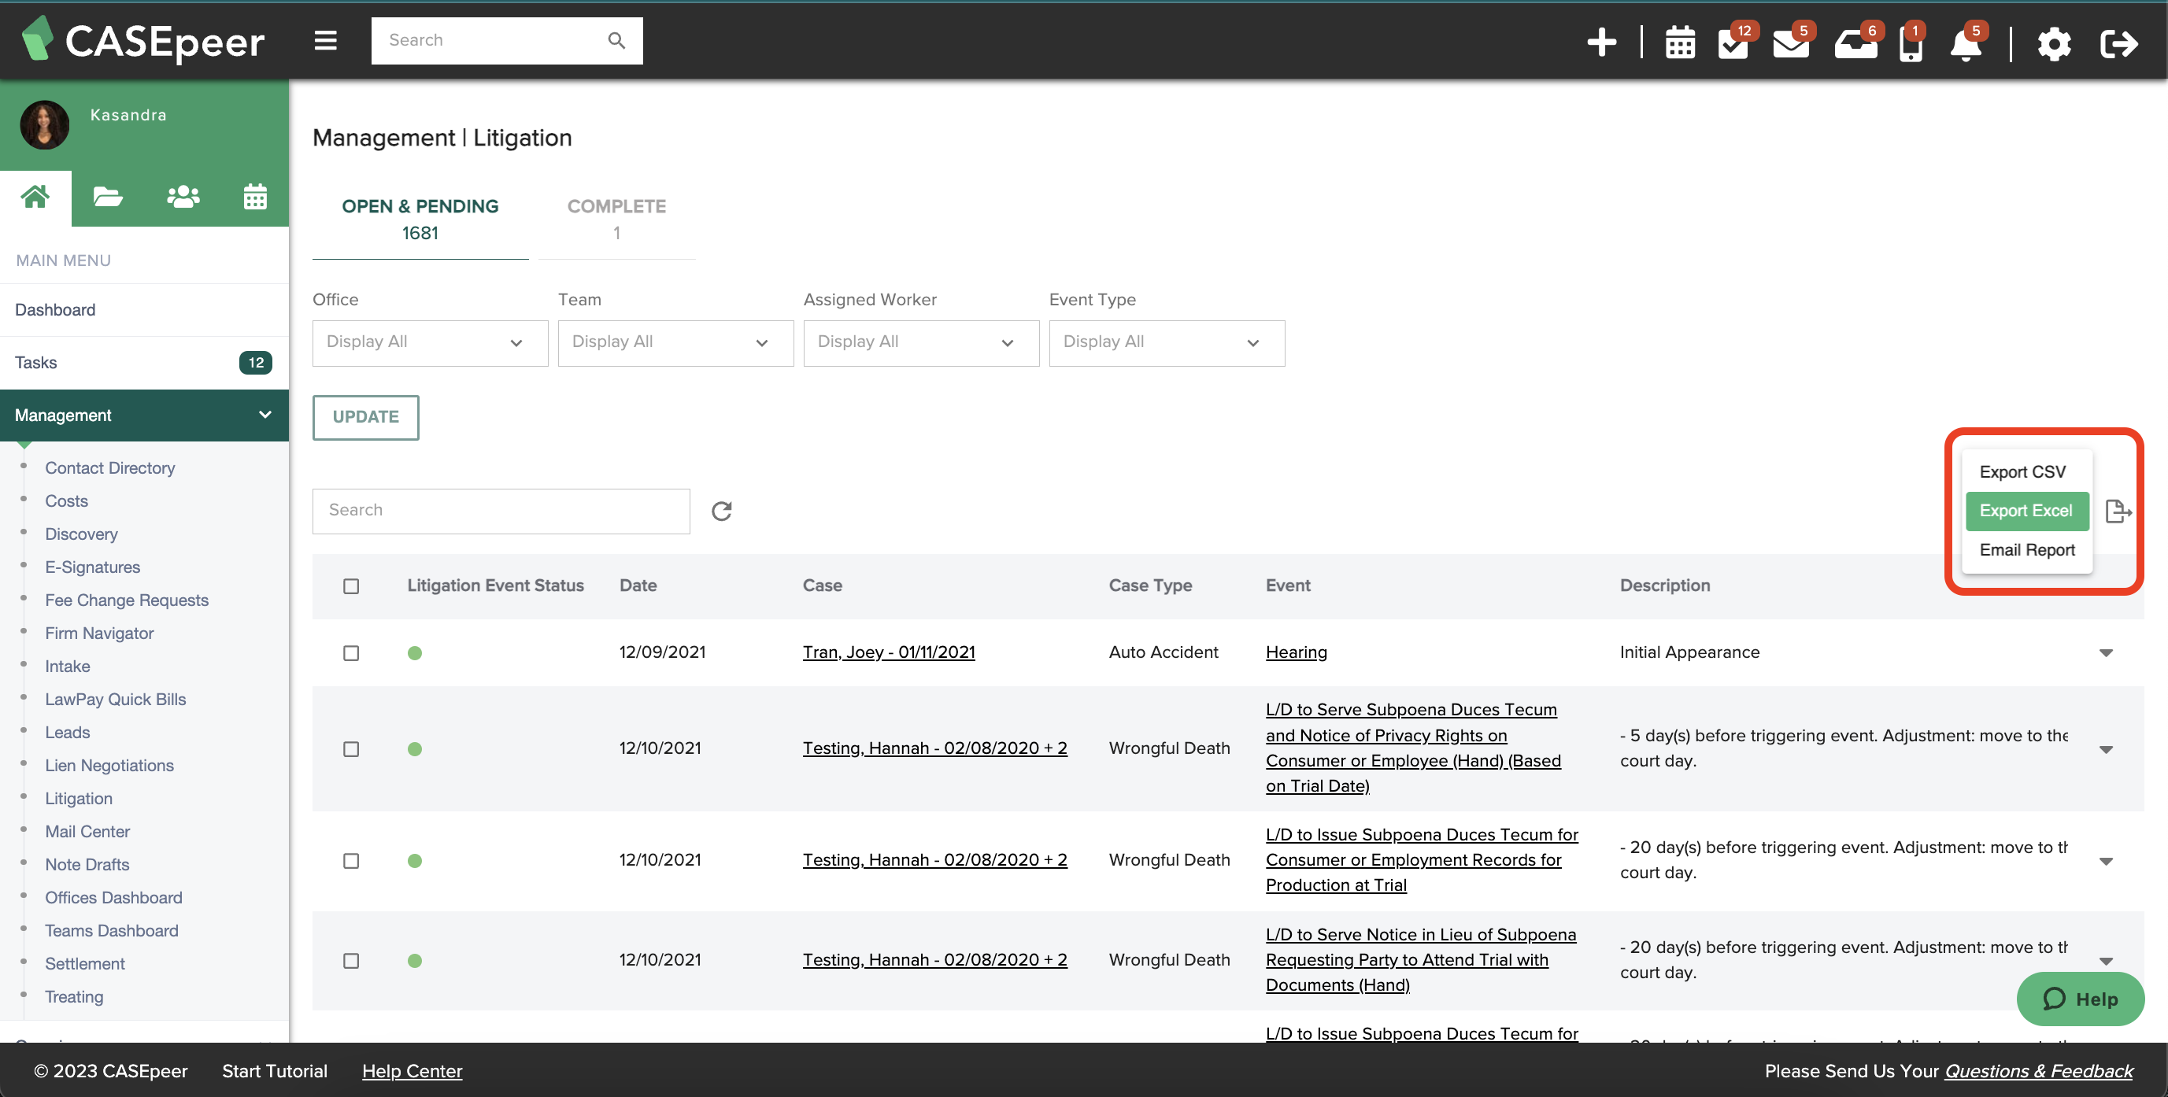The image size is (2168, 1097).
Task: Open the Team dropdown
Action: 675,342
